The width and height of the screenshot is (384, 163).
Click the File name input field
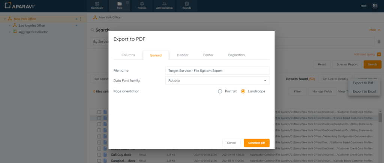pyautogui.click(x=217, y=70)
